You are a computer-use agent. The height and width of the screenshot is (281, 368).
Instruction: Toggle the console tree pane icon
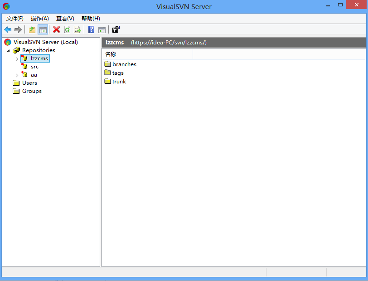tap(42, 29)
